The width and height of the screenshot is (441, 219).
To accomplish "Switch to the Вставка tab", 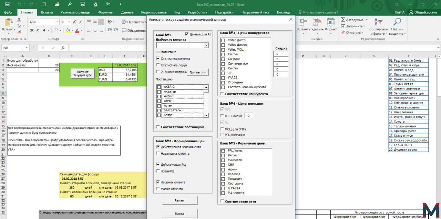I will pyautogui.click(x=47, y=12).
